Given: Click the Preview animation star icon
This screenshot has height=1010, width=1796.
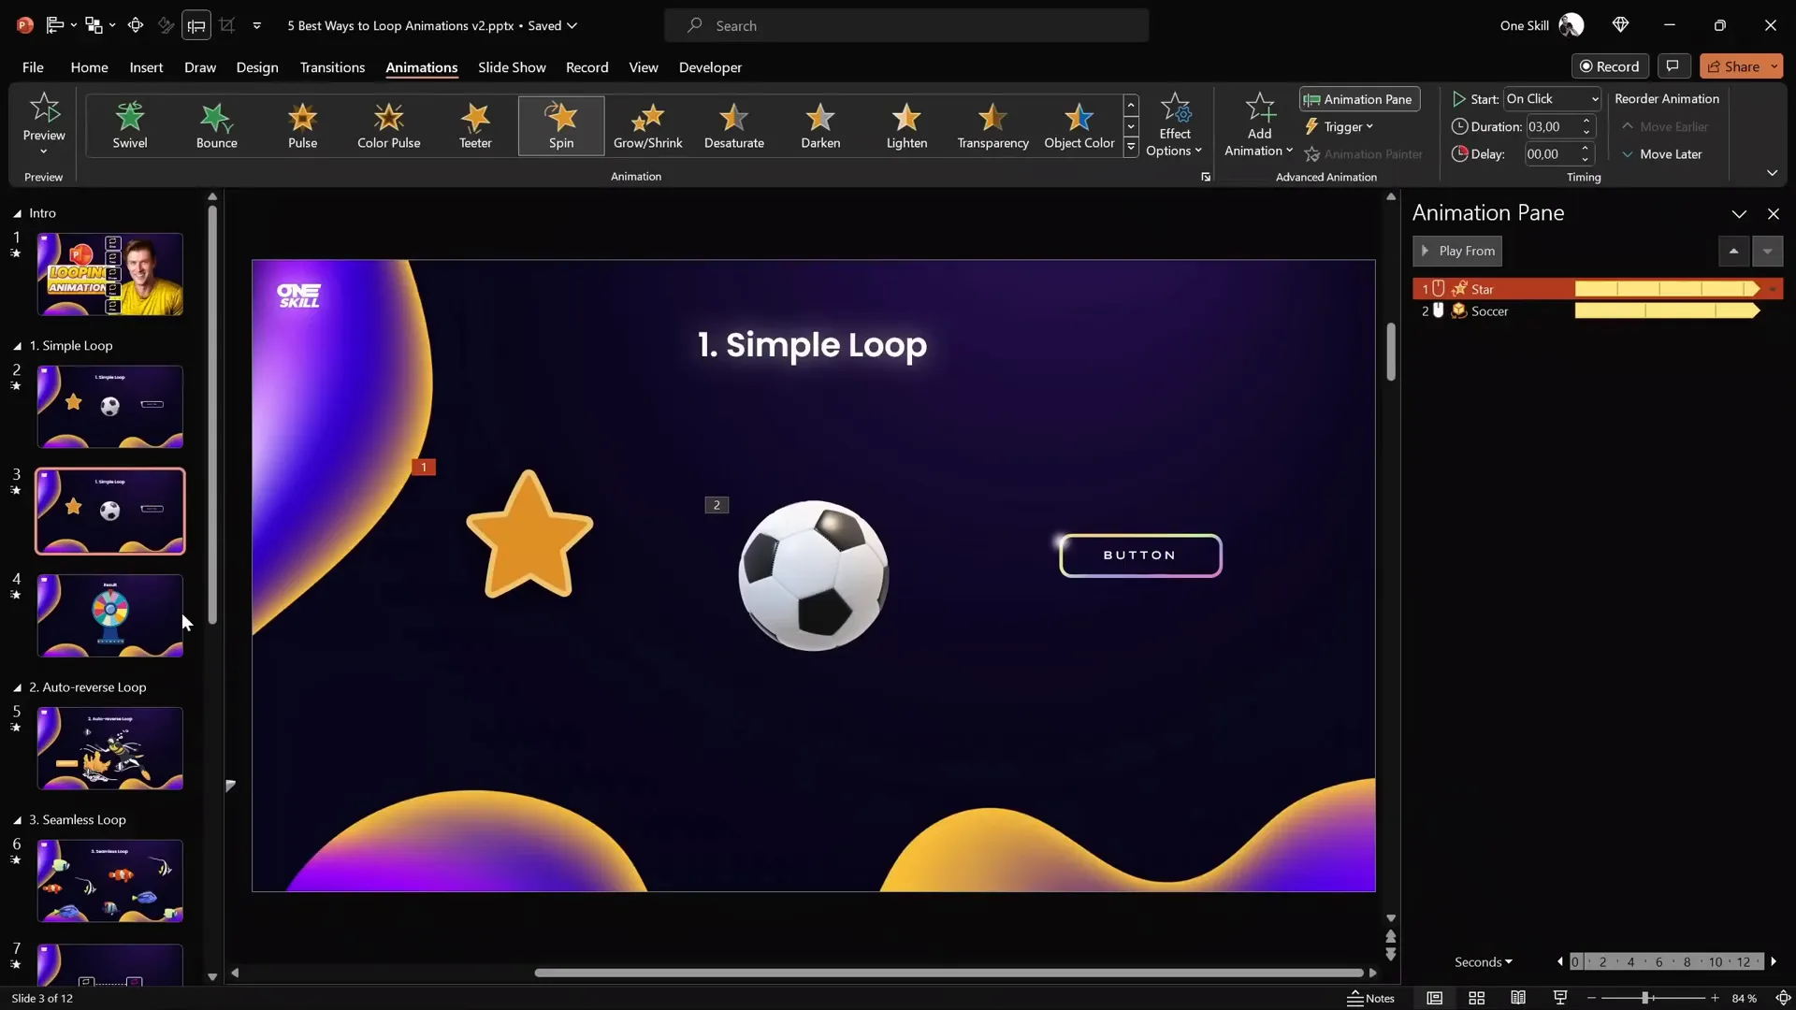Looking at the screenshot, I should coord(44,108).
